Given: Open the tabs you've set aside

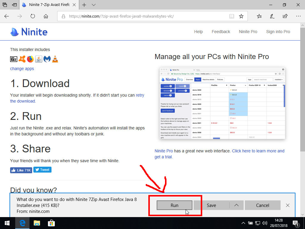Looking at the screenshot, I should (5, 5).
